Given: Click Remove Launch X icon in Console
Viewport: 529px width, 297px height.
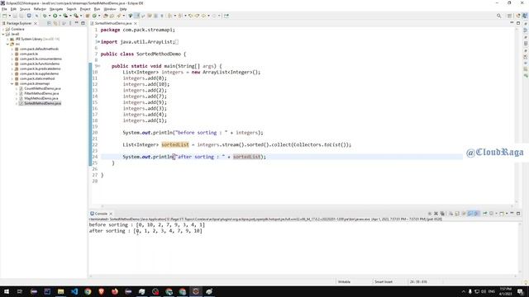Looking at the screenshot, I should [x=436, y=214].
